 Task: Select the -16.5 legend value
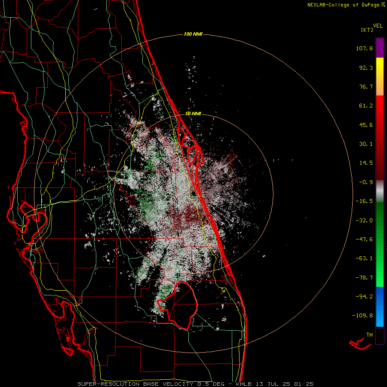pyautogui.click(x=364, y=201)
